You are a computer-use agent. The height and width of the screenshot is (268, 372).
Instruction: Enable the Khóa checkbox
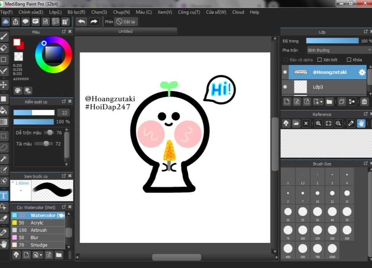pos(349,60)
